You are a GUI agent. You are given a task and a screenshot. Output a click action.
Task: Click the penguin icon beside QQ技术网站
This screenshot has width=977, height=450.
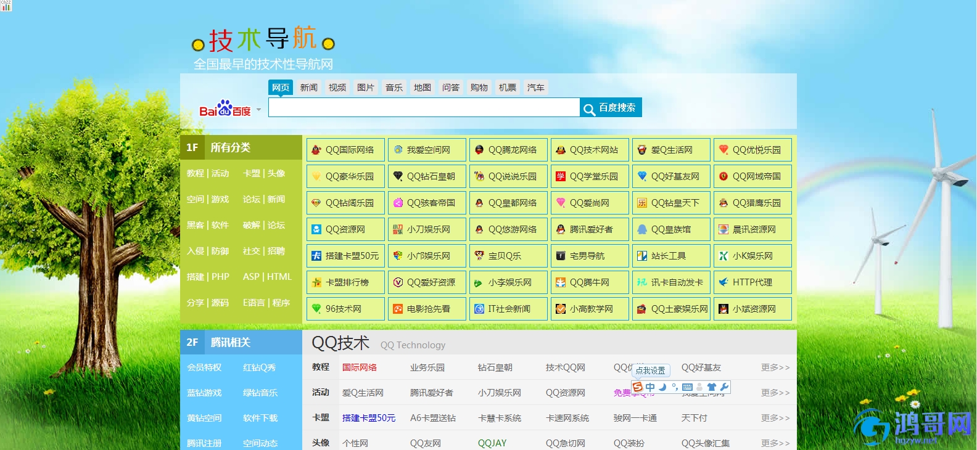[x=561, y=150]
